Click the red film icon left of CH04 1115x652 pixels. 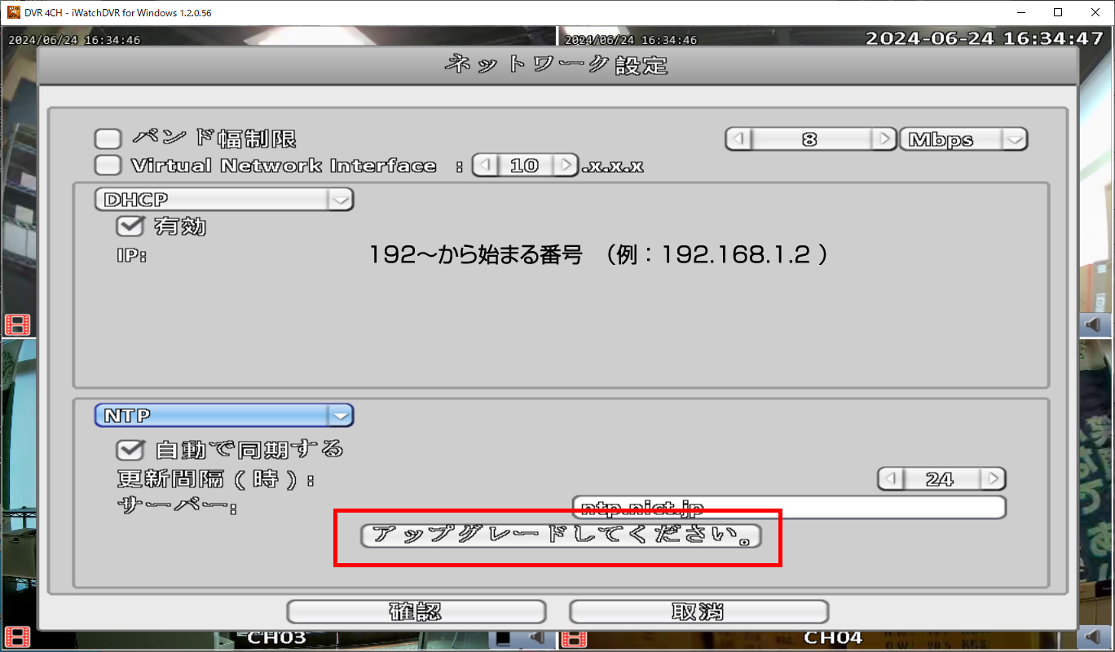575,637
